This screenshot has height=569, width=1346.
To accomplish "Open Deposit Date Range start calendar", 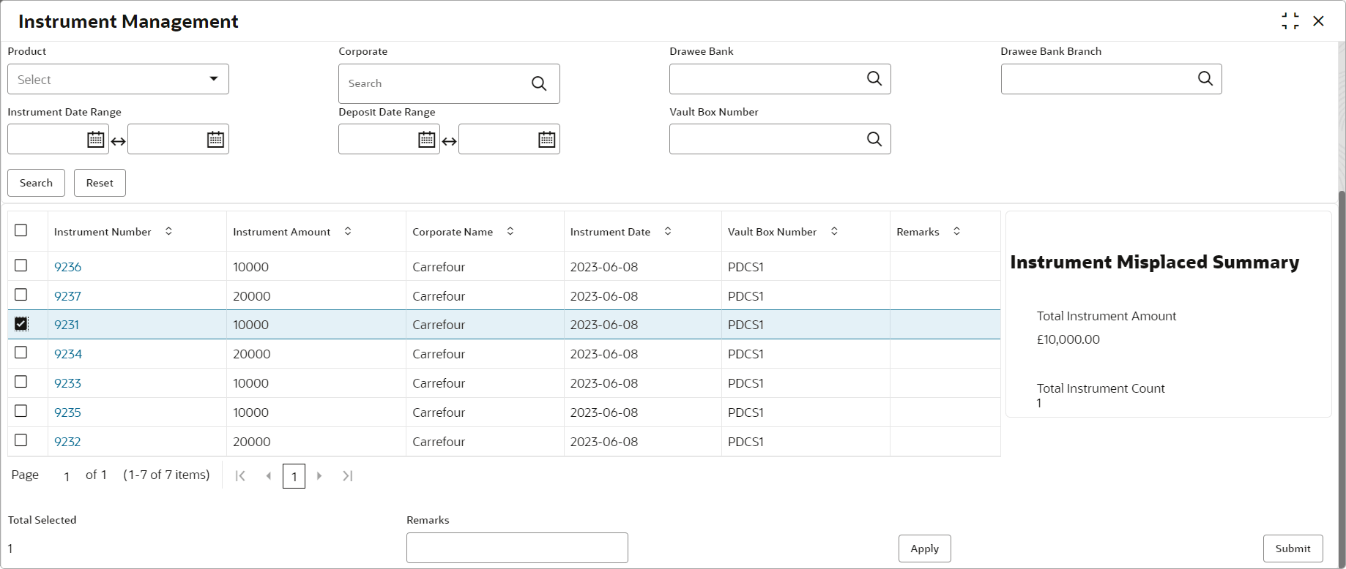I will tap(427, 139).
